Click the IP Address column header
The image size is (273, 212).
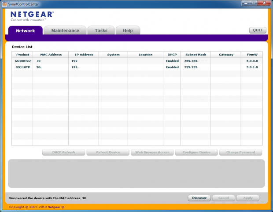83,55
